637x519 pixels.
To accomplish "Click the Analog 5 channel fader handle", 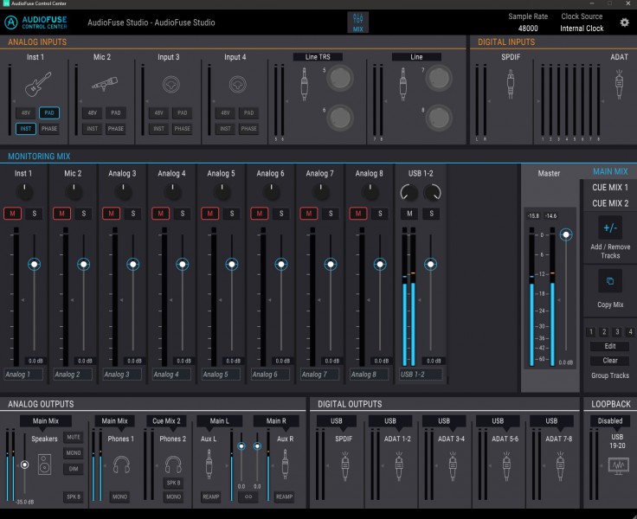I will [232, 265].
